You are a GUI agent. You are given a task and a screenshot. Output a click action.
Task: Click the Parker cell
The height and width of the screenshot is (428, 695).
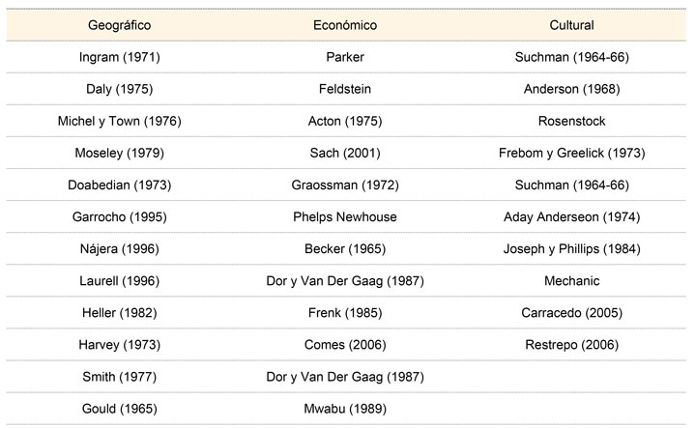coord(345,57)
